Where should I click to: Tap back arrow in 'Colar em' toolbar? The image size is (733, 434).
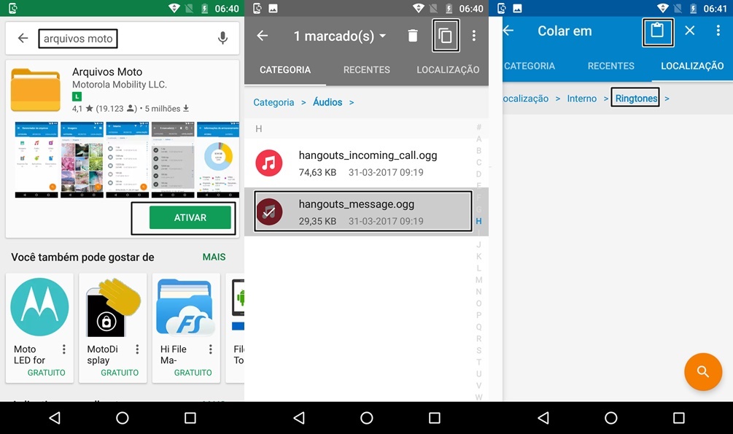(508, 31)
